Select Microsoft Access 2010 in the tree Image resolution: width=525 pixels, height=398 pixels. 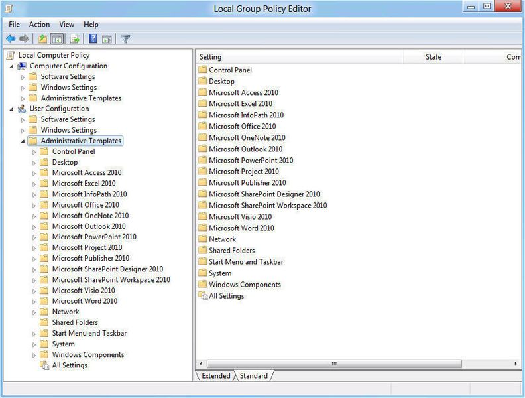coord(87,172)
